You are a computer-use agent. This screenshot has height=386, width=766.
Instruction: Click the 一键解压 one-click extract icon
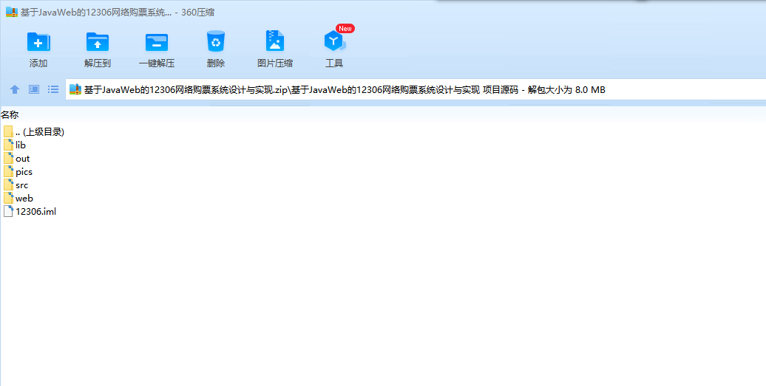pyautogui.click(x=156, y=42)
